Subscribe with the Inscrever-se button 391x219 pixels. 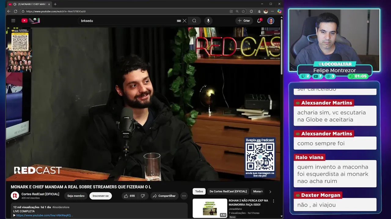coord(100,196)
